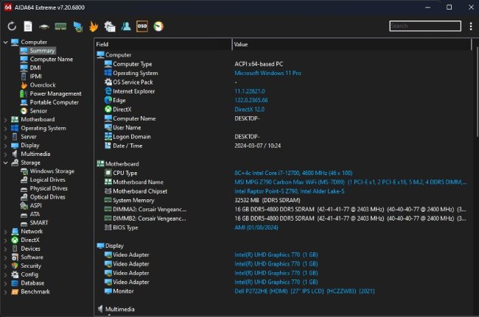Open Power Management in the tree

[55, 93]
